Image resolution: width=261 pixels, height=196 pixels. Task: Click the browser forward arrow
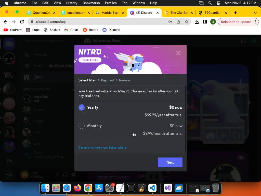click(14, 22)
